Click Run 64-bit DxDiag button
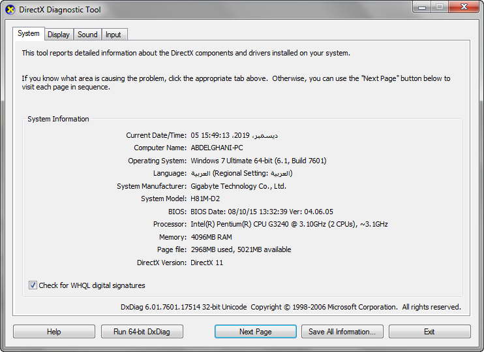The height and width of the screenshot is (352, 484). click(x=142, y=332)
